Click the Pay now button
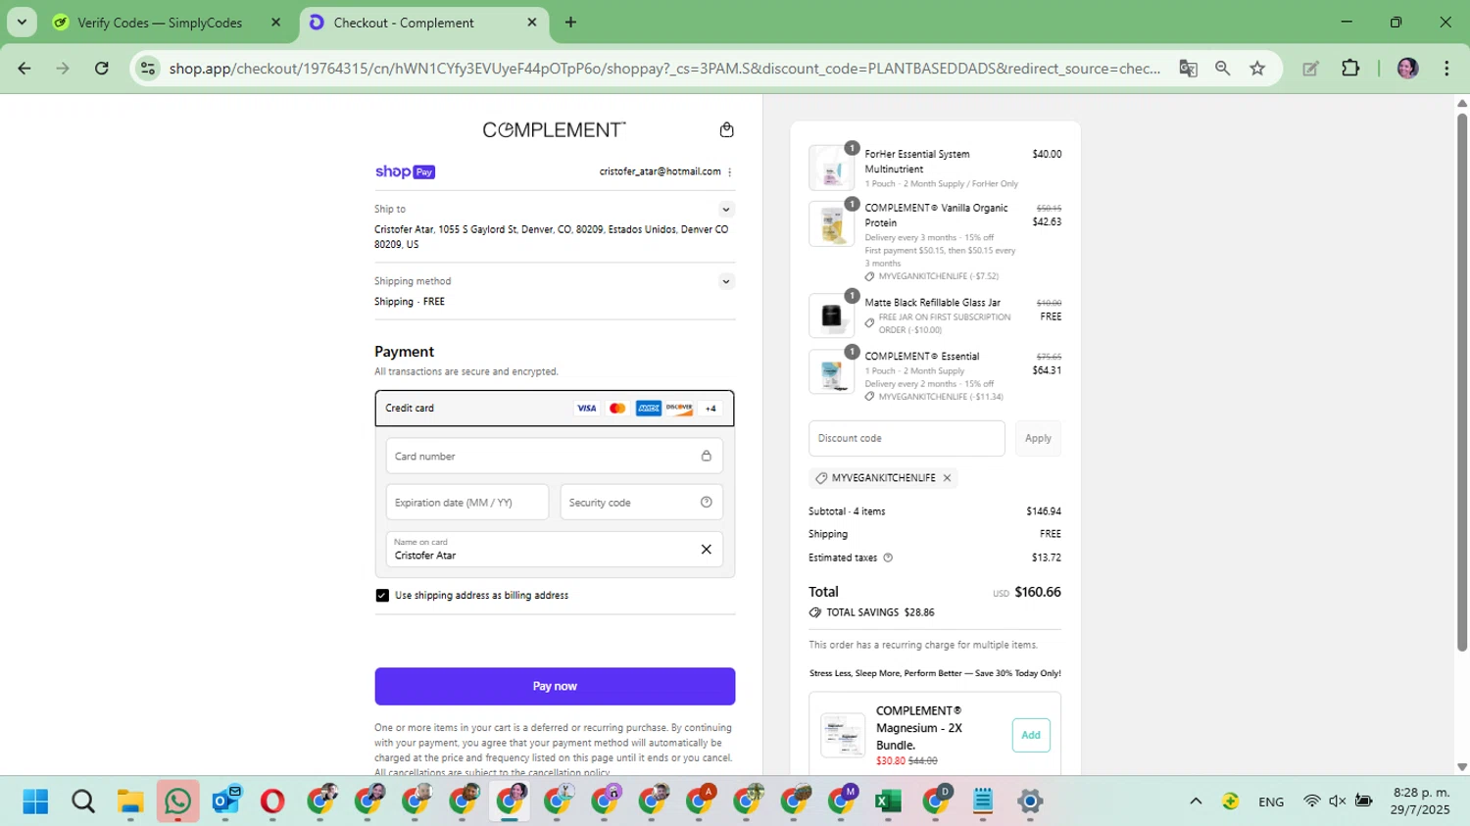This screenshot has width=1470, height=826. tap(555, 687)
